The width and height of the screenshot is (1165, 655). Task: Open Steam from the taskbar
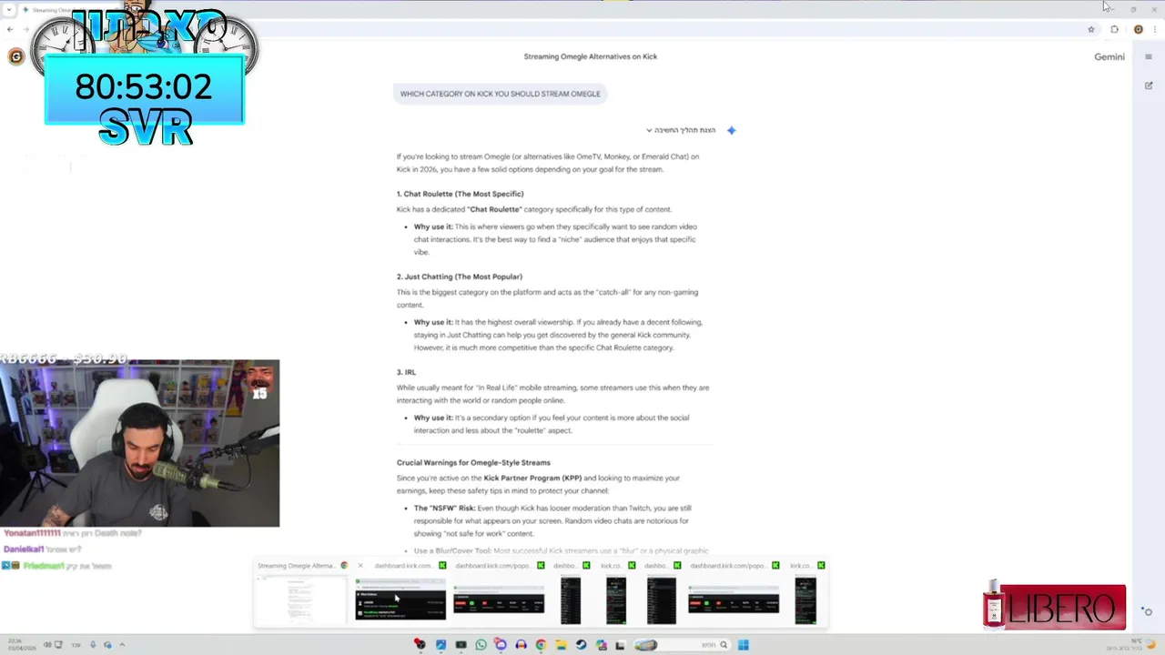[x=581, y=645]
